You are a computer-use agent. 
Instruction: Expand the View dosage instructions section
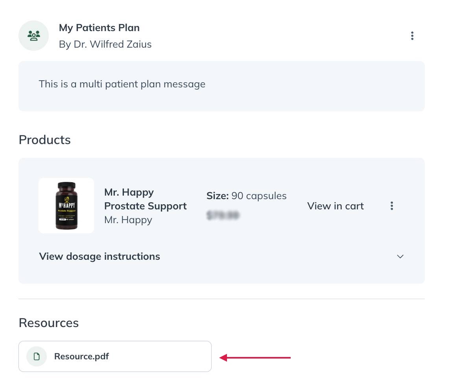[99, 256]
